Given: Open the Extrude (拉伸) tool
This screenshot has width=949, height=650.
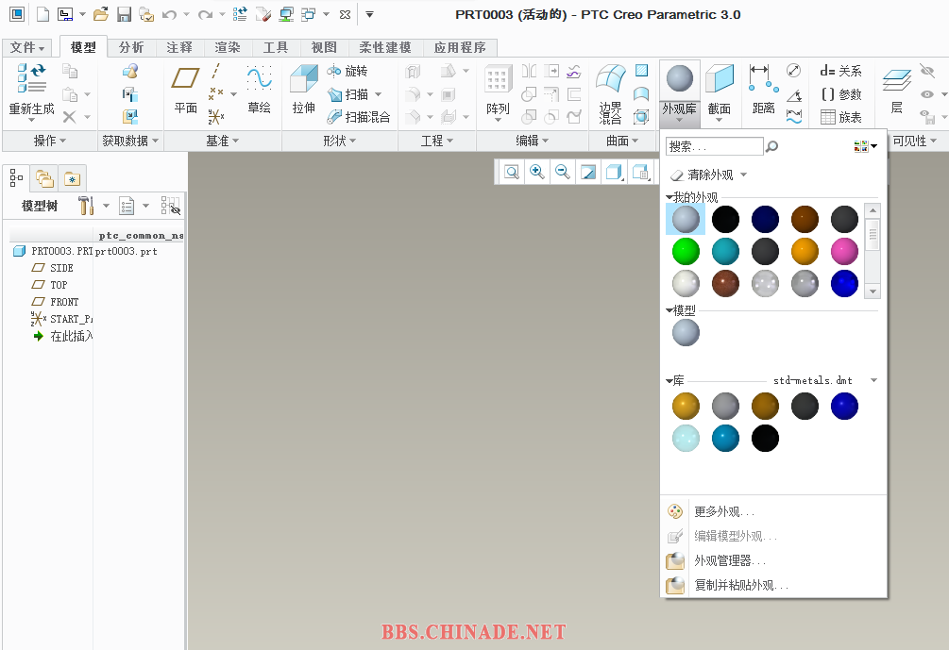Looking at the screenshot, I should coord(303,89).
